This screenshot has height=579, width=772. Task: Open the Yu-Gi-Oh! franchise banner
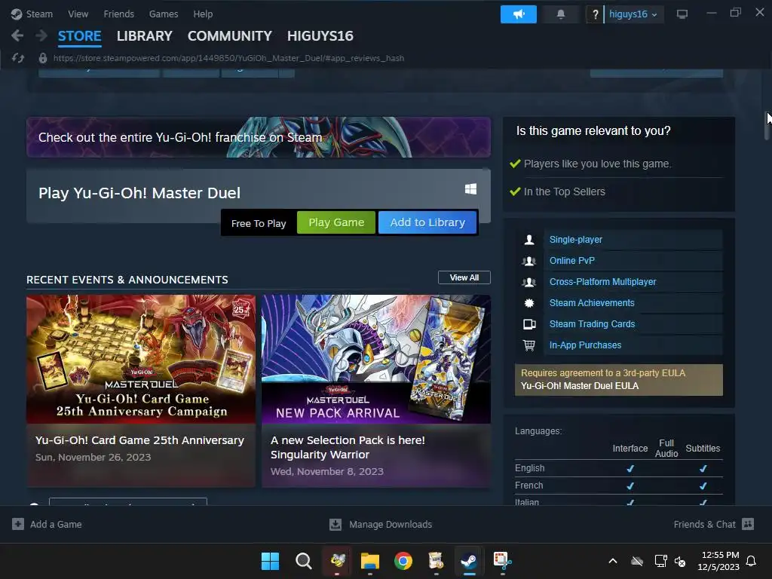point(259,137)
